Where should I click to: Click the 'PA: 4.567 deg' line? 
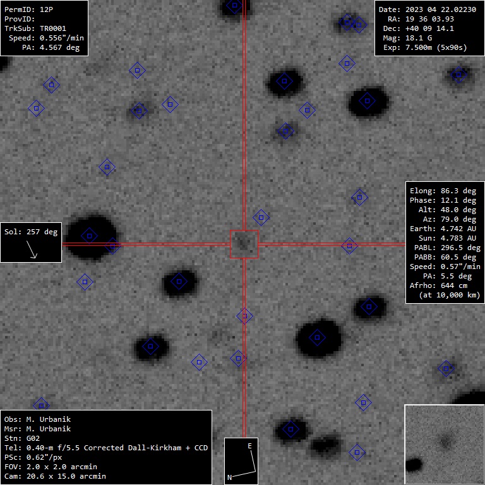51,47
